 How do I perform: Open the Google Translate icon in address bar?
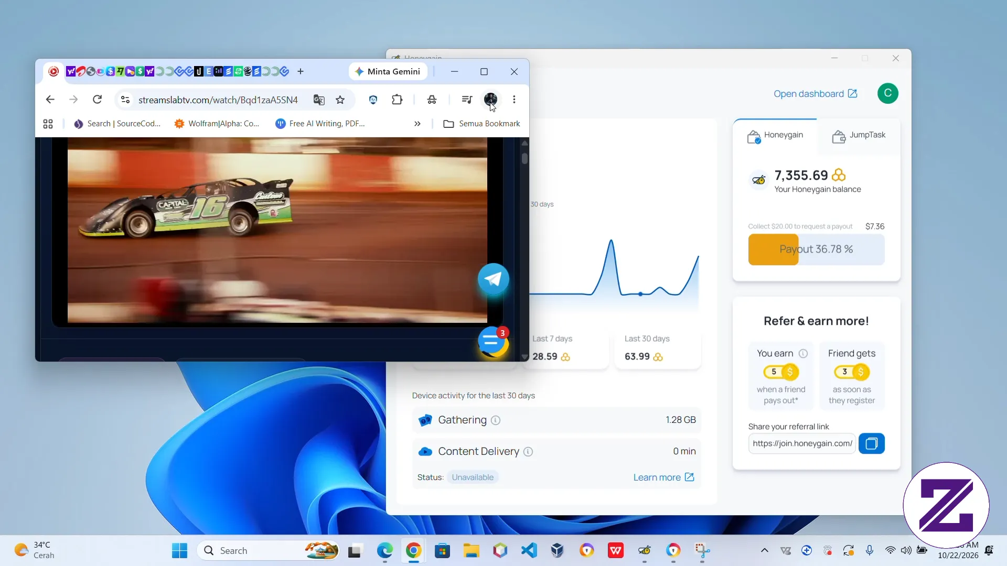pyautogui.click(x=319, y=100)
